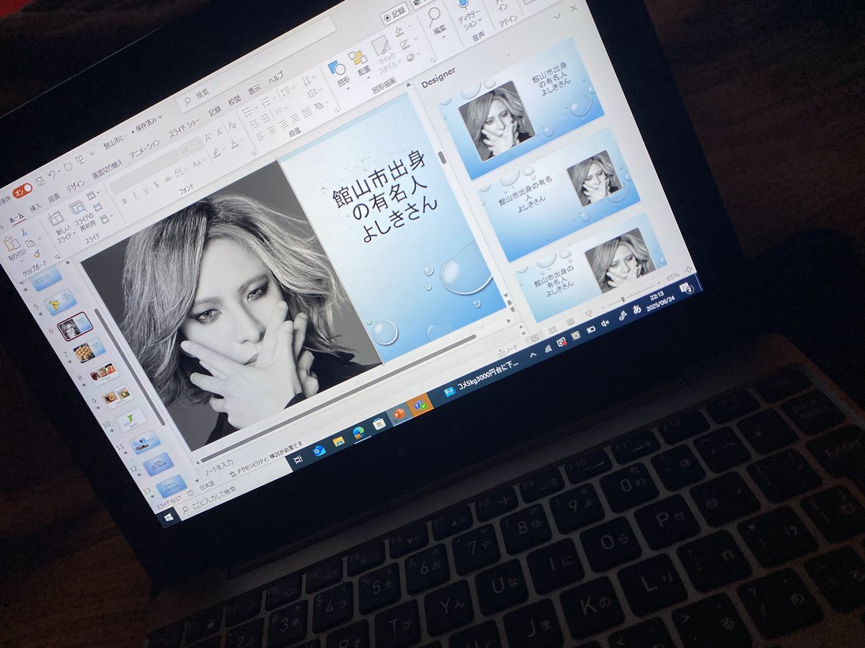The image size is (865, 648).
Task: Open Microsoft Edge from the taskbar
Action: click(x=358, y=433)
